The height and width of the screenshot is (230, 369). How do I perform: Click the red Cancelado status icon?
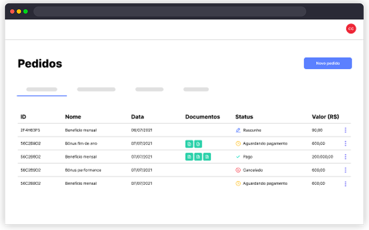point(238,170)
